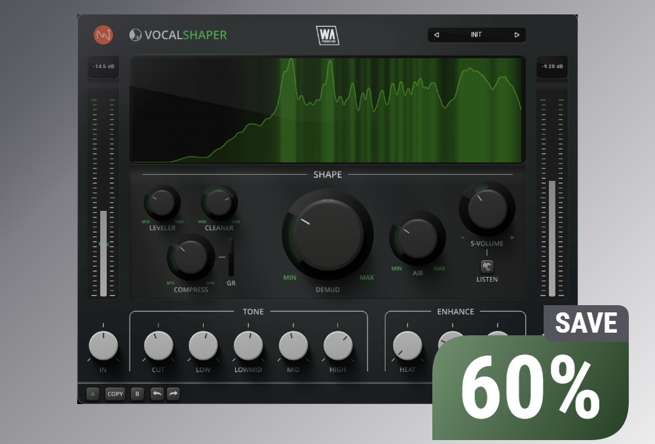The image size is (655, 444).
Task: Click the COPY button
Action: coord(115,394)
